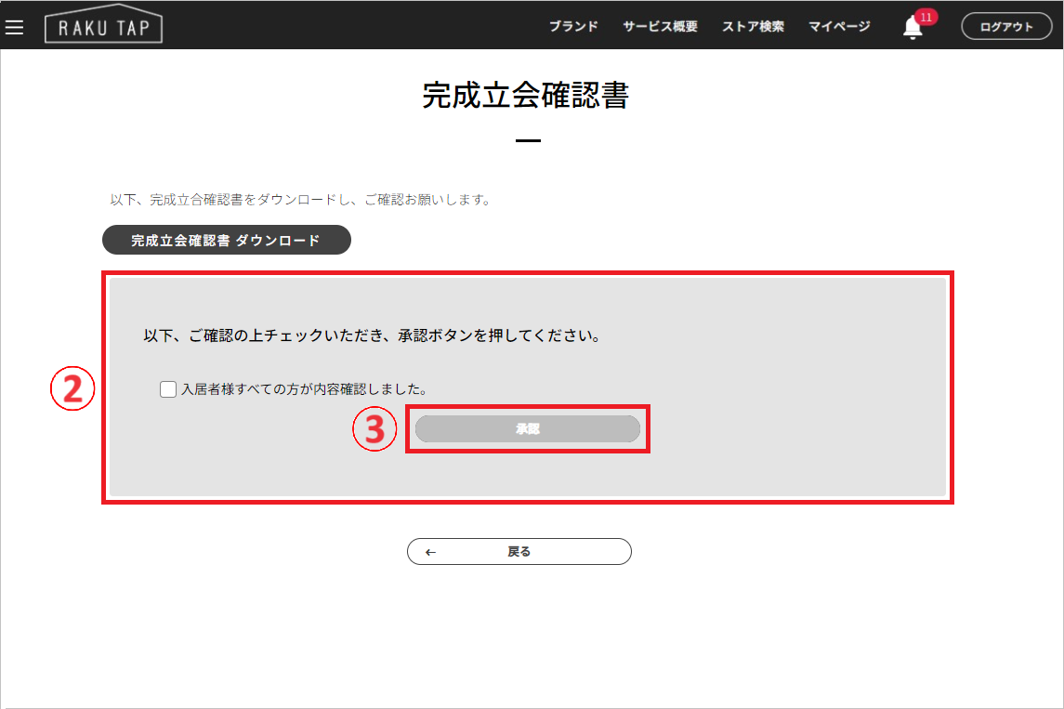Viewport: 1064px width, 709px height.
Task: Click the circled number 2 marker
Action: coord(72,389)
